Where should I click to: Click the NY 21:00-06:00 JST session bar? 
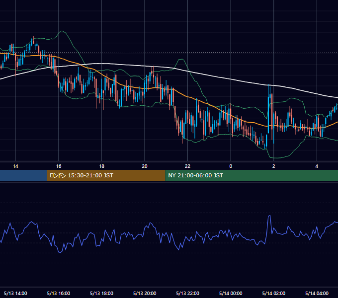click(x=252, y=175)
